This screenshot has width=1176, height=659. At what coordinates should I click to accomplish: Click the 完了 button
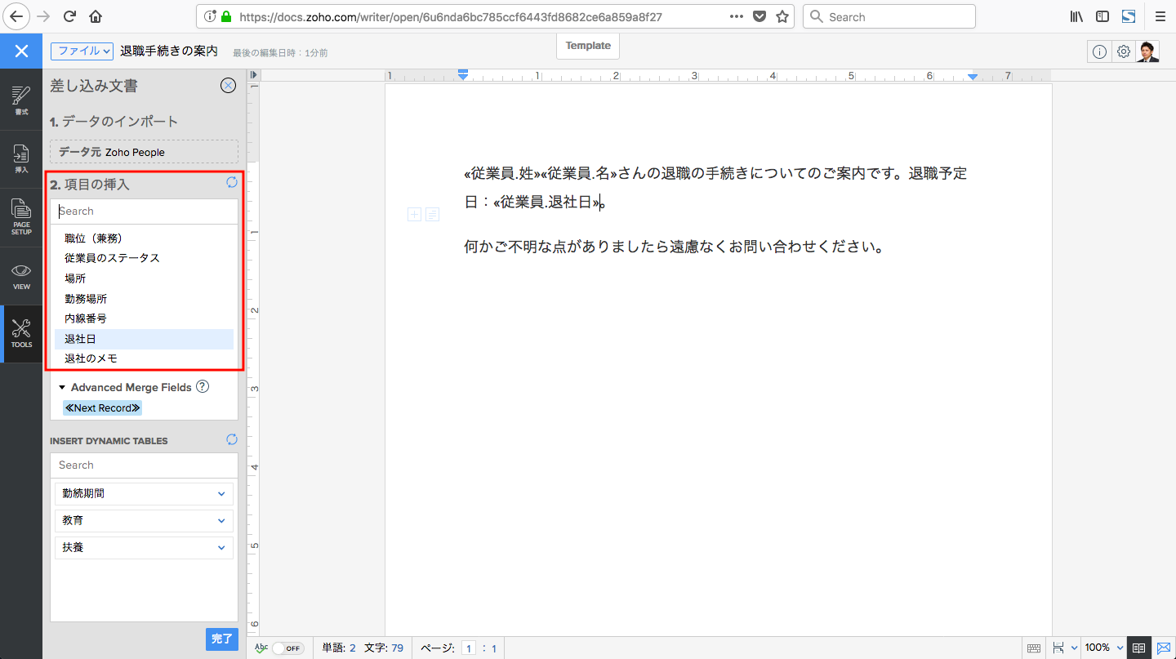pyautogui.click(x=221, y=639)
